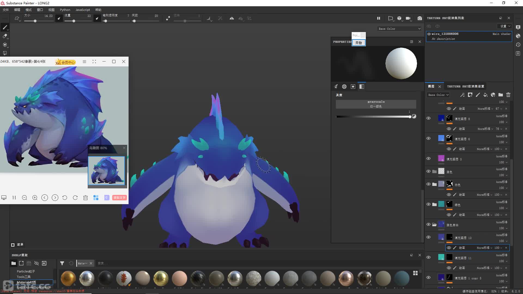This screenshot has height=294, width=523.
Task: Open the 文件 menu
Action: click(6, 10)
